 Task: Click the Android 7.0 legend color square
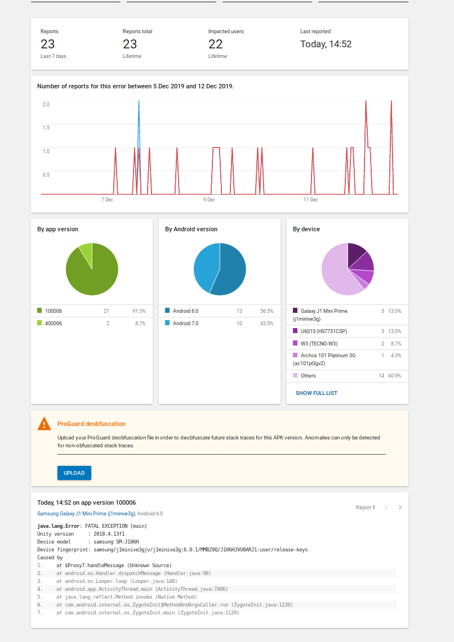168,323
